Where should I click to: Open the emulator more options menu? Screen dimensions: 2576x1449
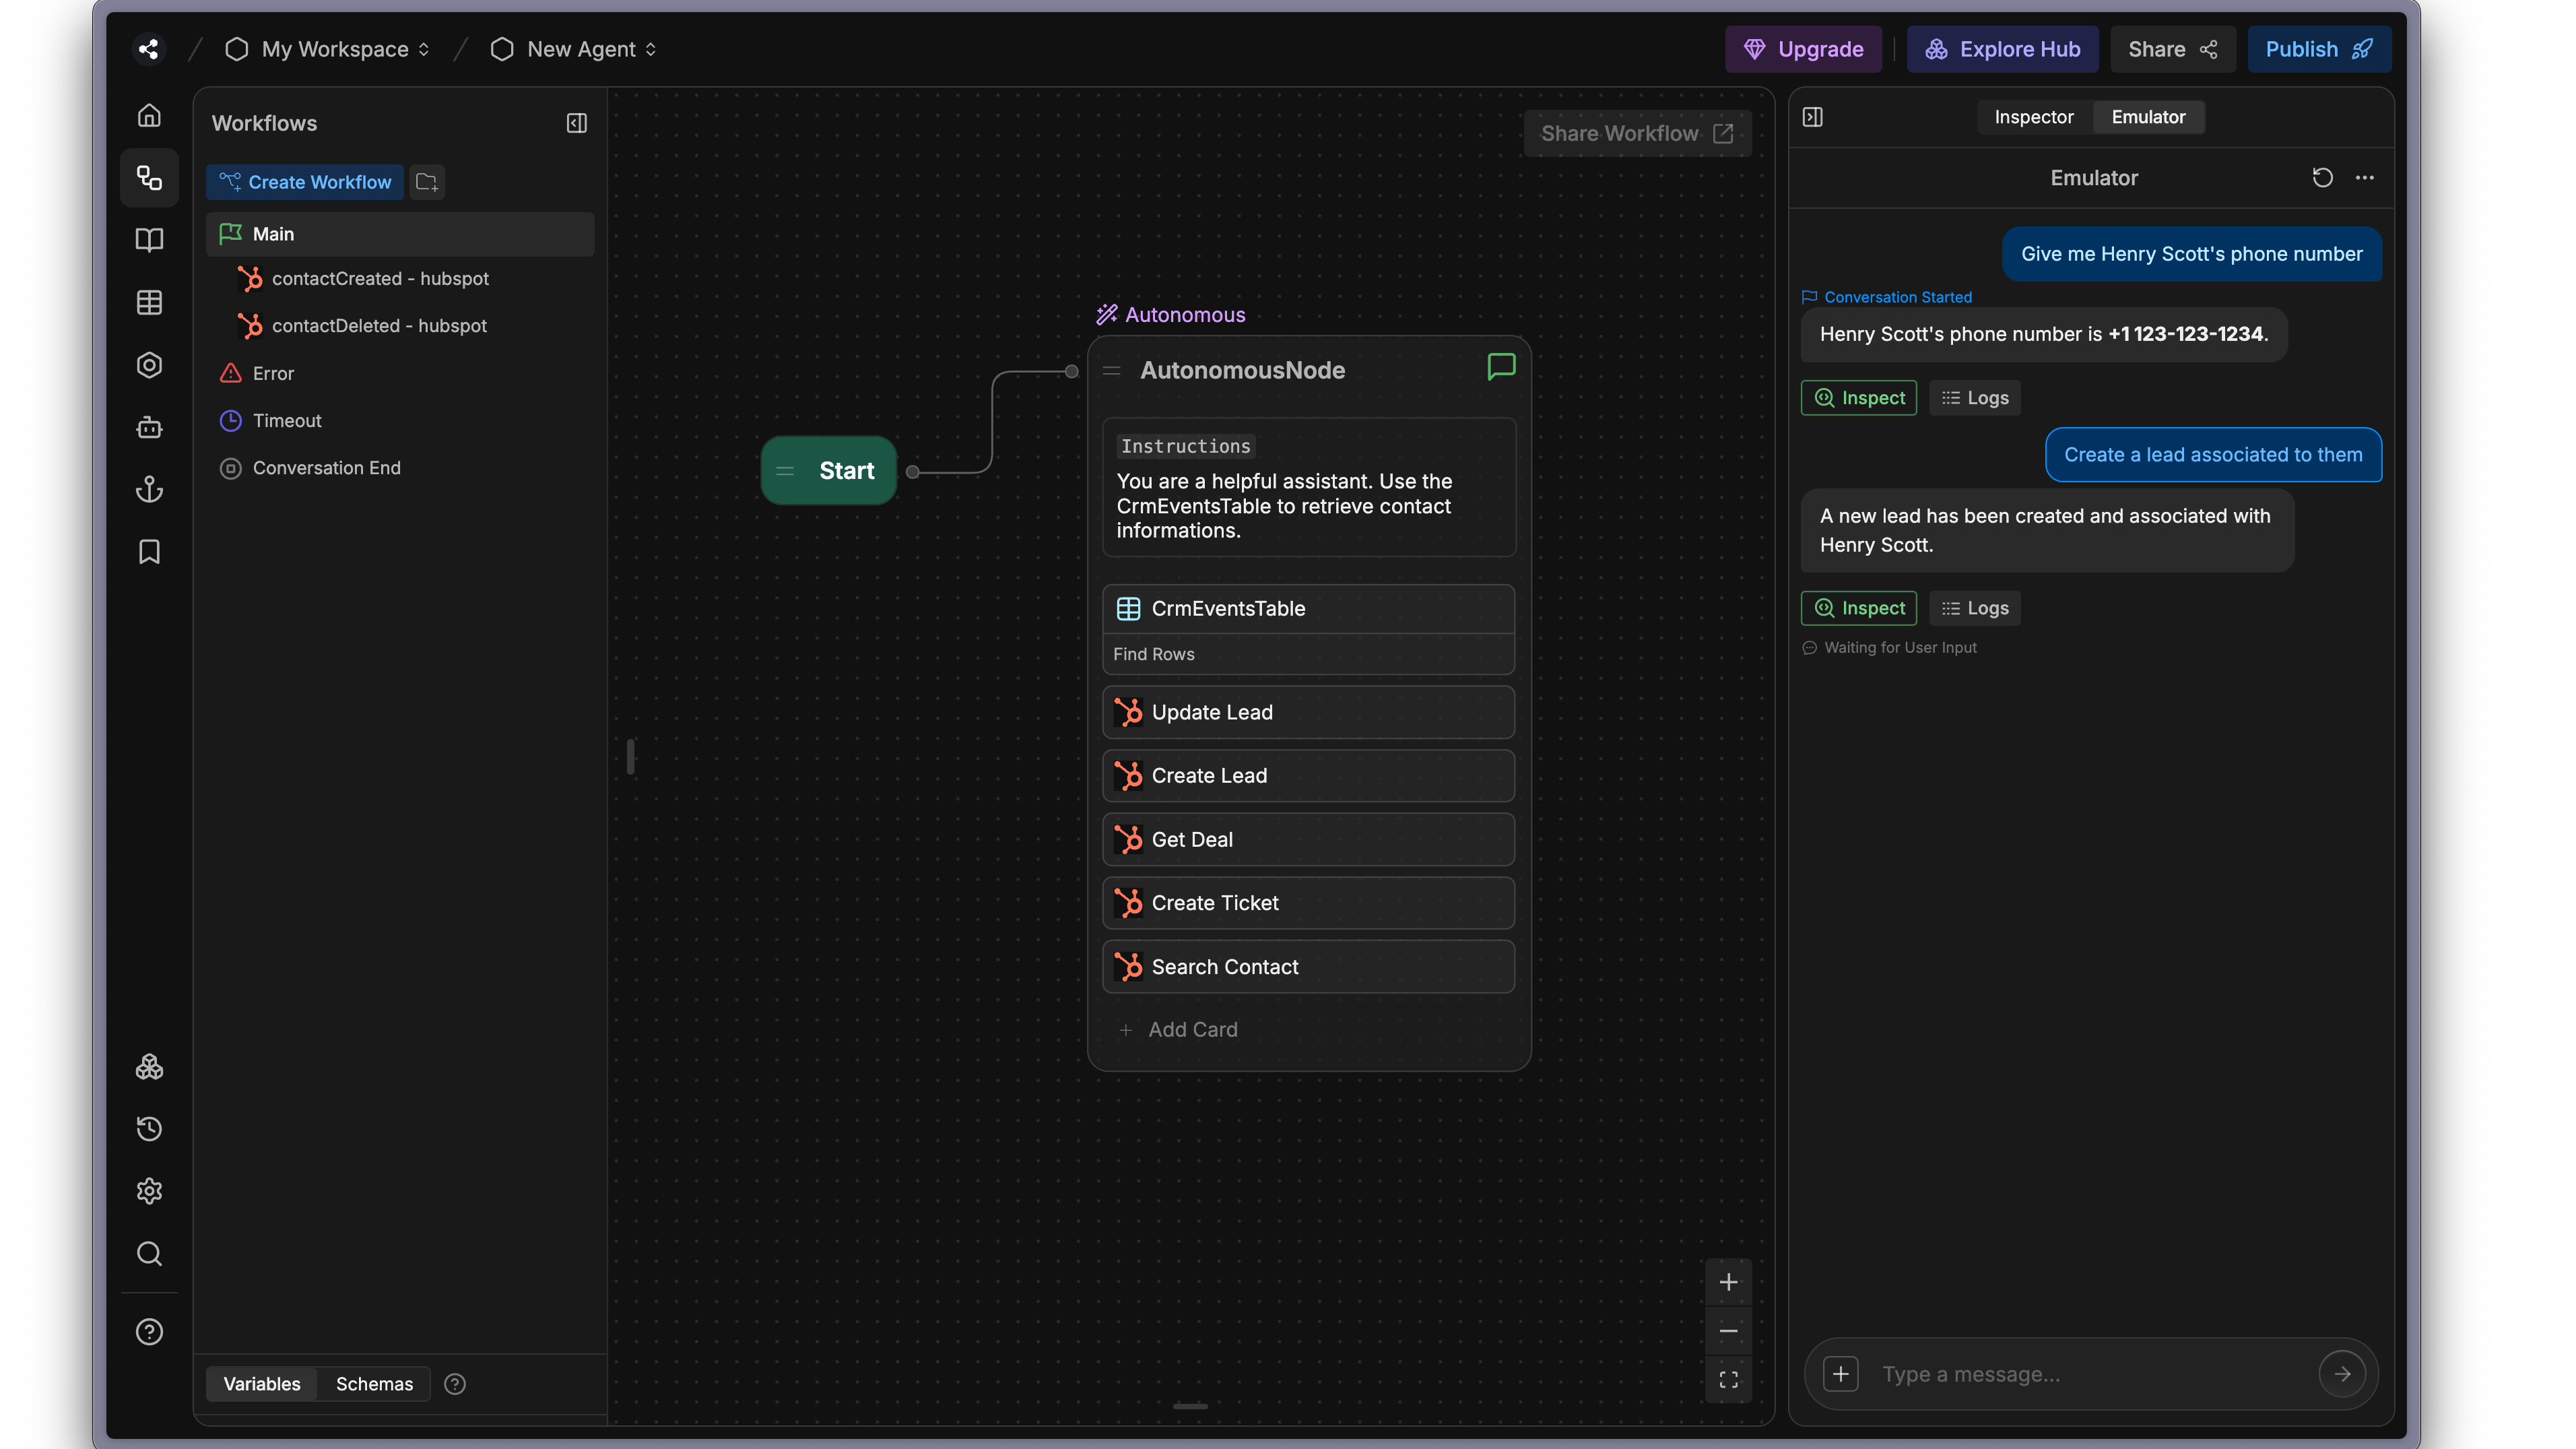click(x=2364, y=178)
